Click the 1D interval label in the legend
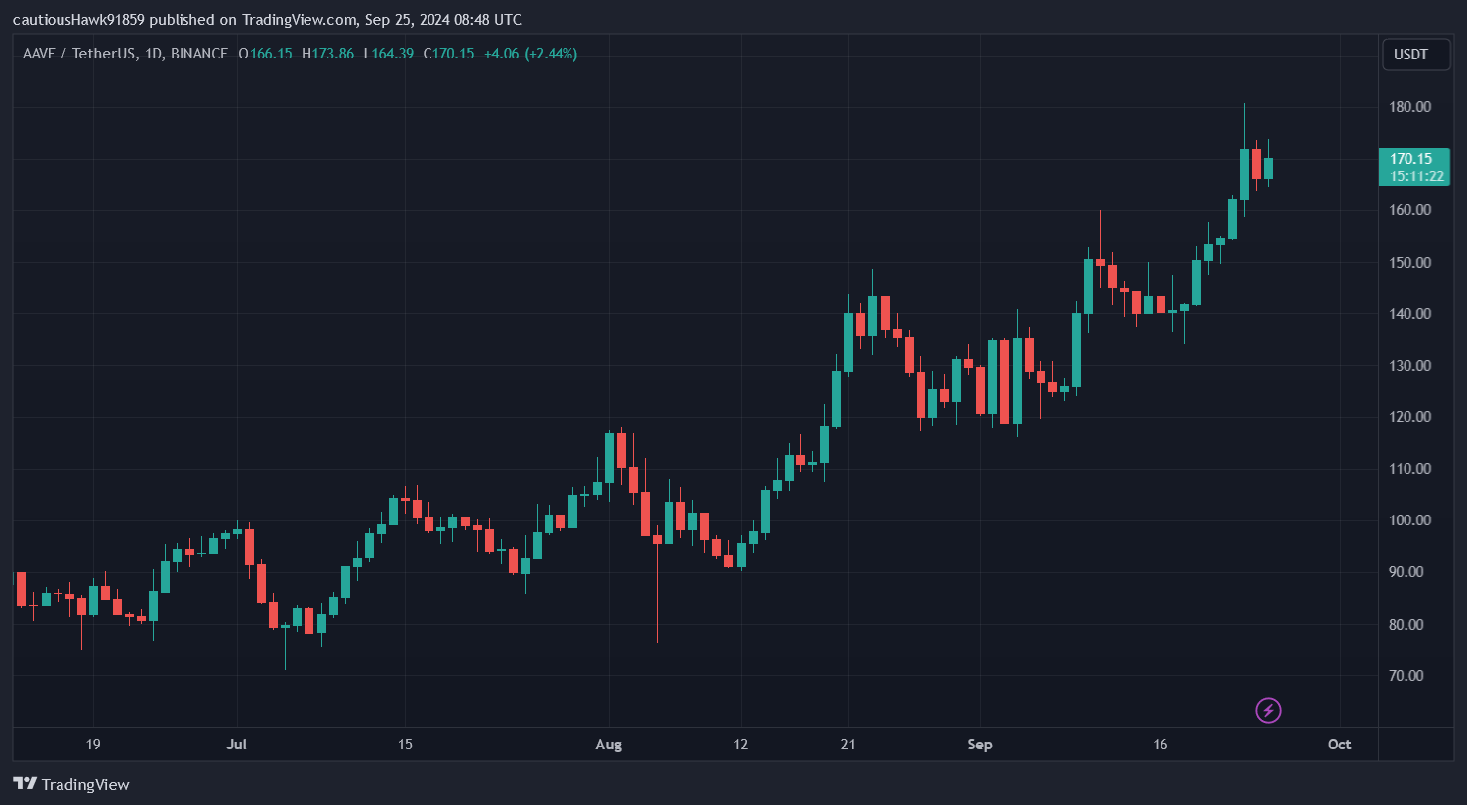This screenshot has width=1467, height=805. (154, 54)
